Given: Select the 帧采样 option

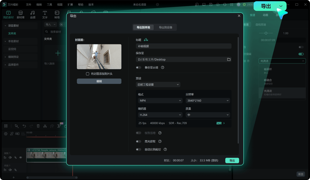Looking at the screenshot, I should [x=282, y=71].
